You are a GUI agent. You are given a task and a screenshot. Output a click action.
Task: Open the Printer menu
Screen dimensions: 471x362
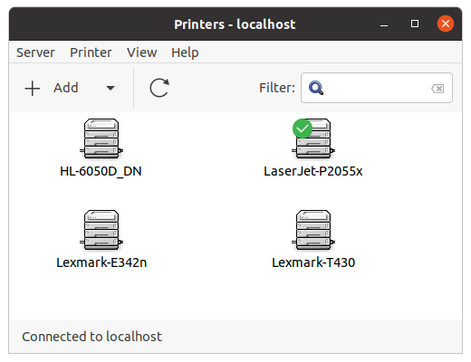click(91, 52)
